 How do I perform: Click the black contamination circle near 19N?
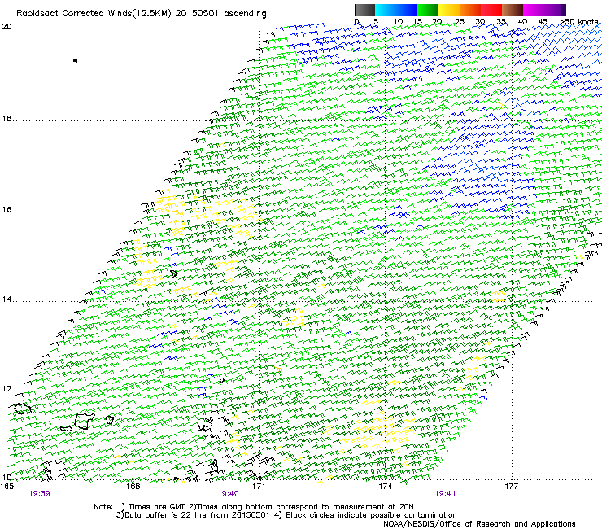[x=75, y=60]
